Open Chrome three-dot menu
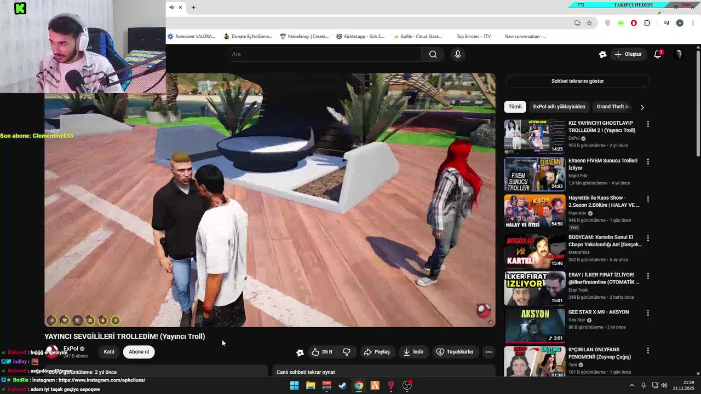 [693, 23]
